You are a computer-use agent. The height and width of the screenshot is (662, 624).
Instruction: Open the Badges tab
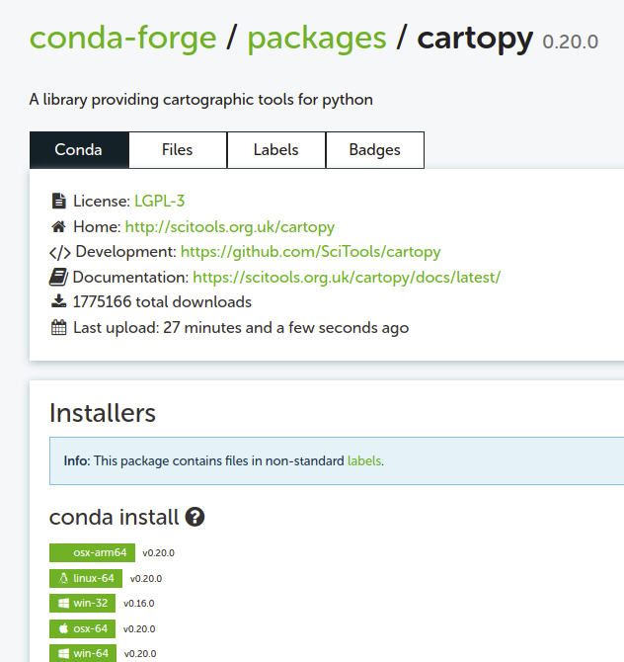[x=375, y=150]
